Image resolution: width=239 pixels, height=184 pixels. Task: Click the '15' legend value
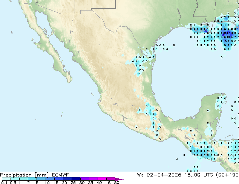pos(56,182)
